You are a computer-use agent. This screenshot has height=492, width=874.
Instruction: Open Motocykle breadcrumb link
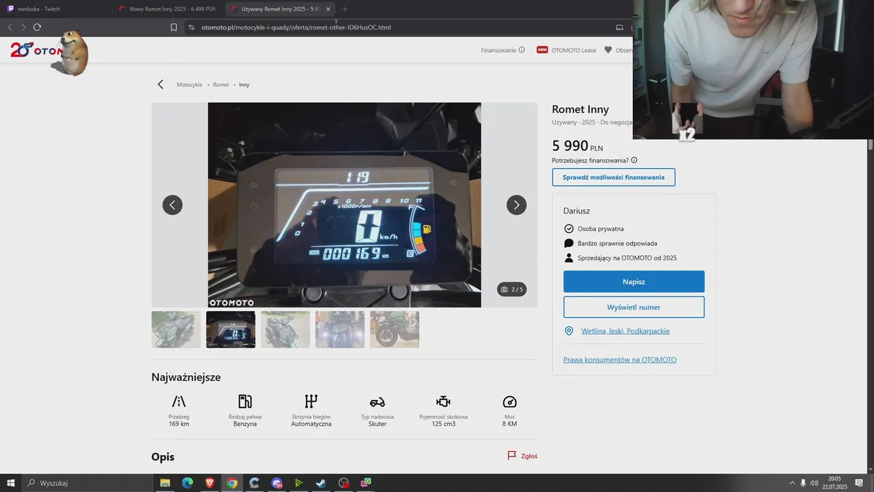pyautogui.click(x=189, y=85)
